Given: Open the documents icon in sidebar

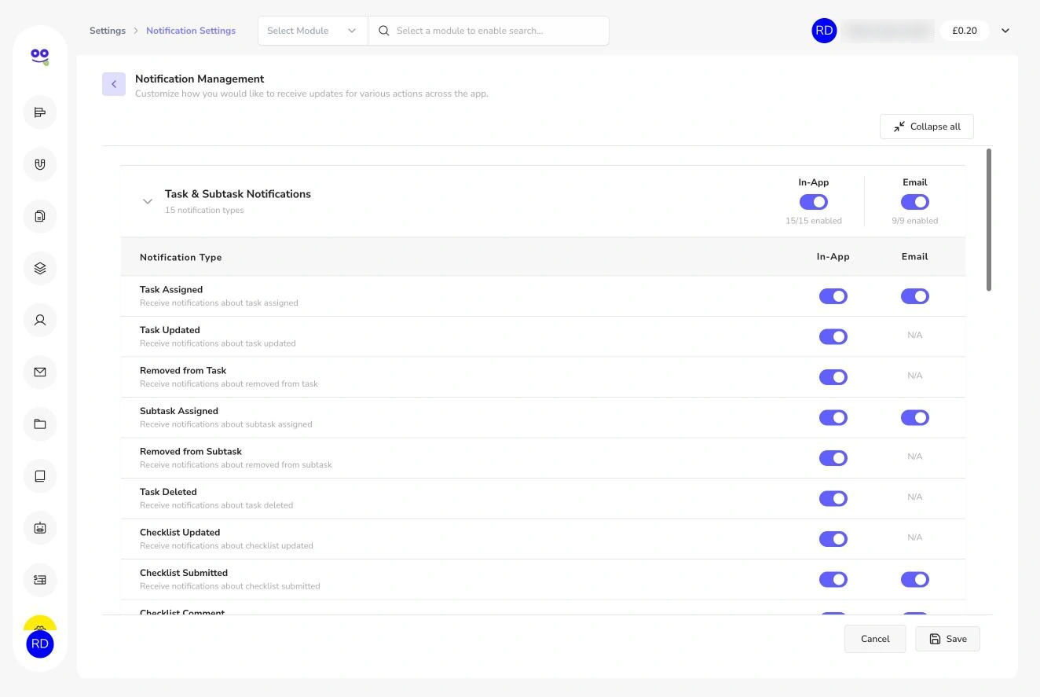Looking at the screenshot, I should [x=40, y=216].
